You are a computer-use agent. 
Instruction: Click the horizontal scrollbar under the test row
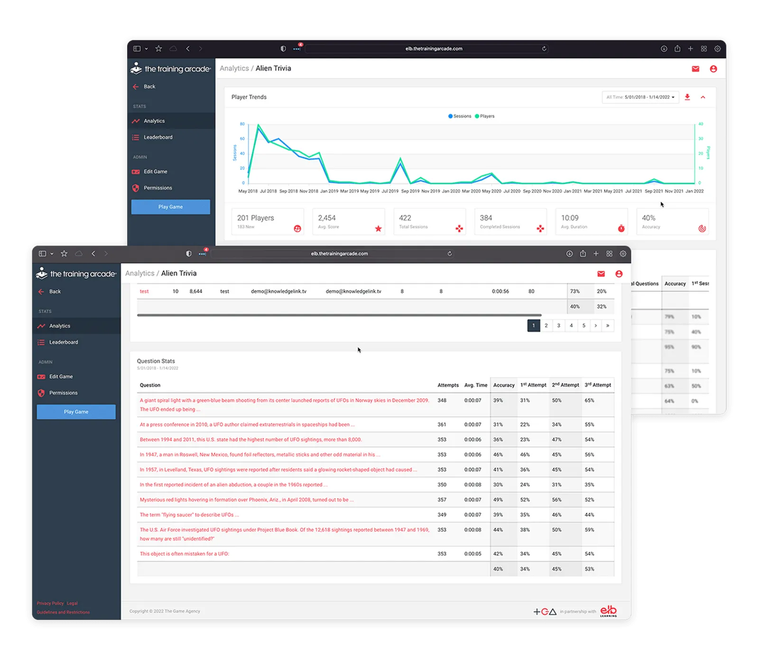coord(339,315)
